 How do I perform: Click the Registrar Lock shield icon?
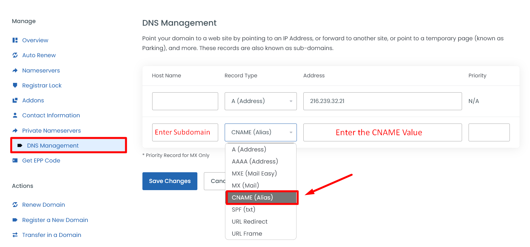point(15,85)
